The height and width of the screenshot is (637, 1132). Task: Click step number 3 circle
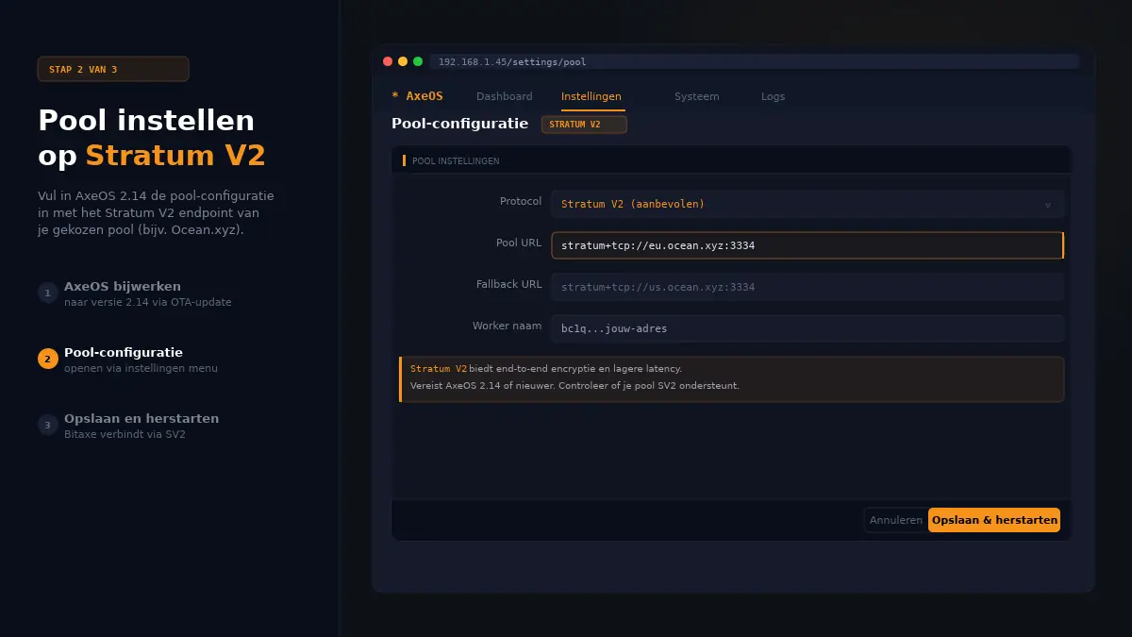(x=48, y=425)
